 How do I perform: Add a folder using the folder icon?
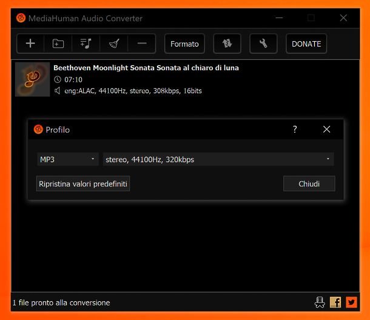(x=58, y=44)
